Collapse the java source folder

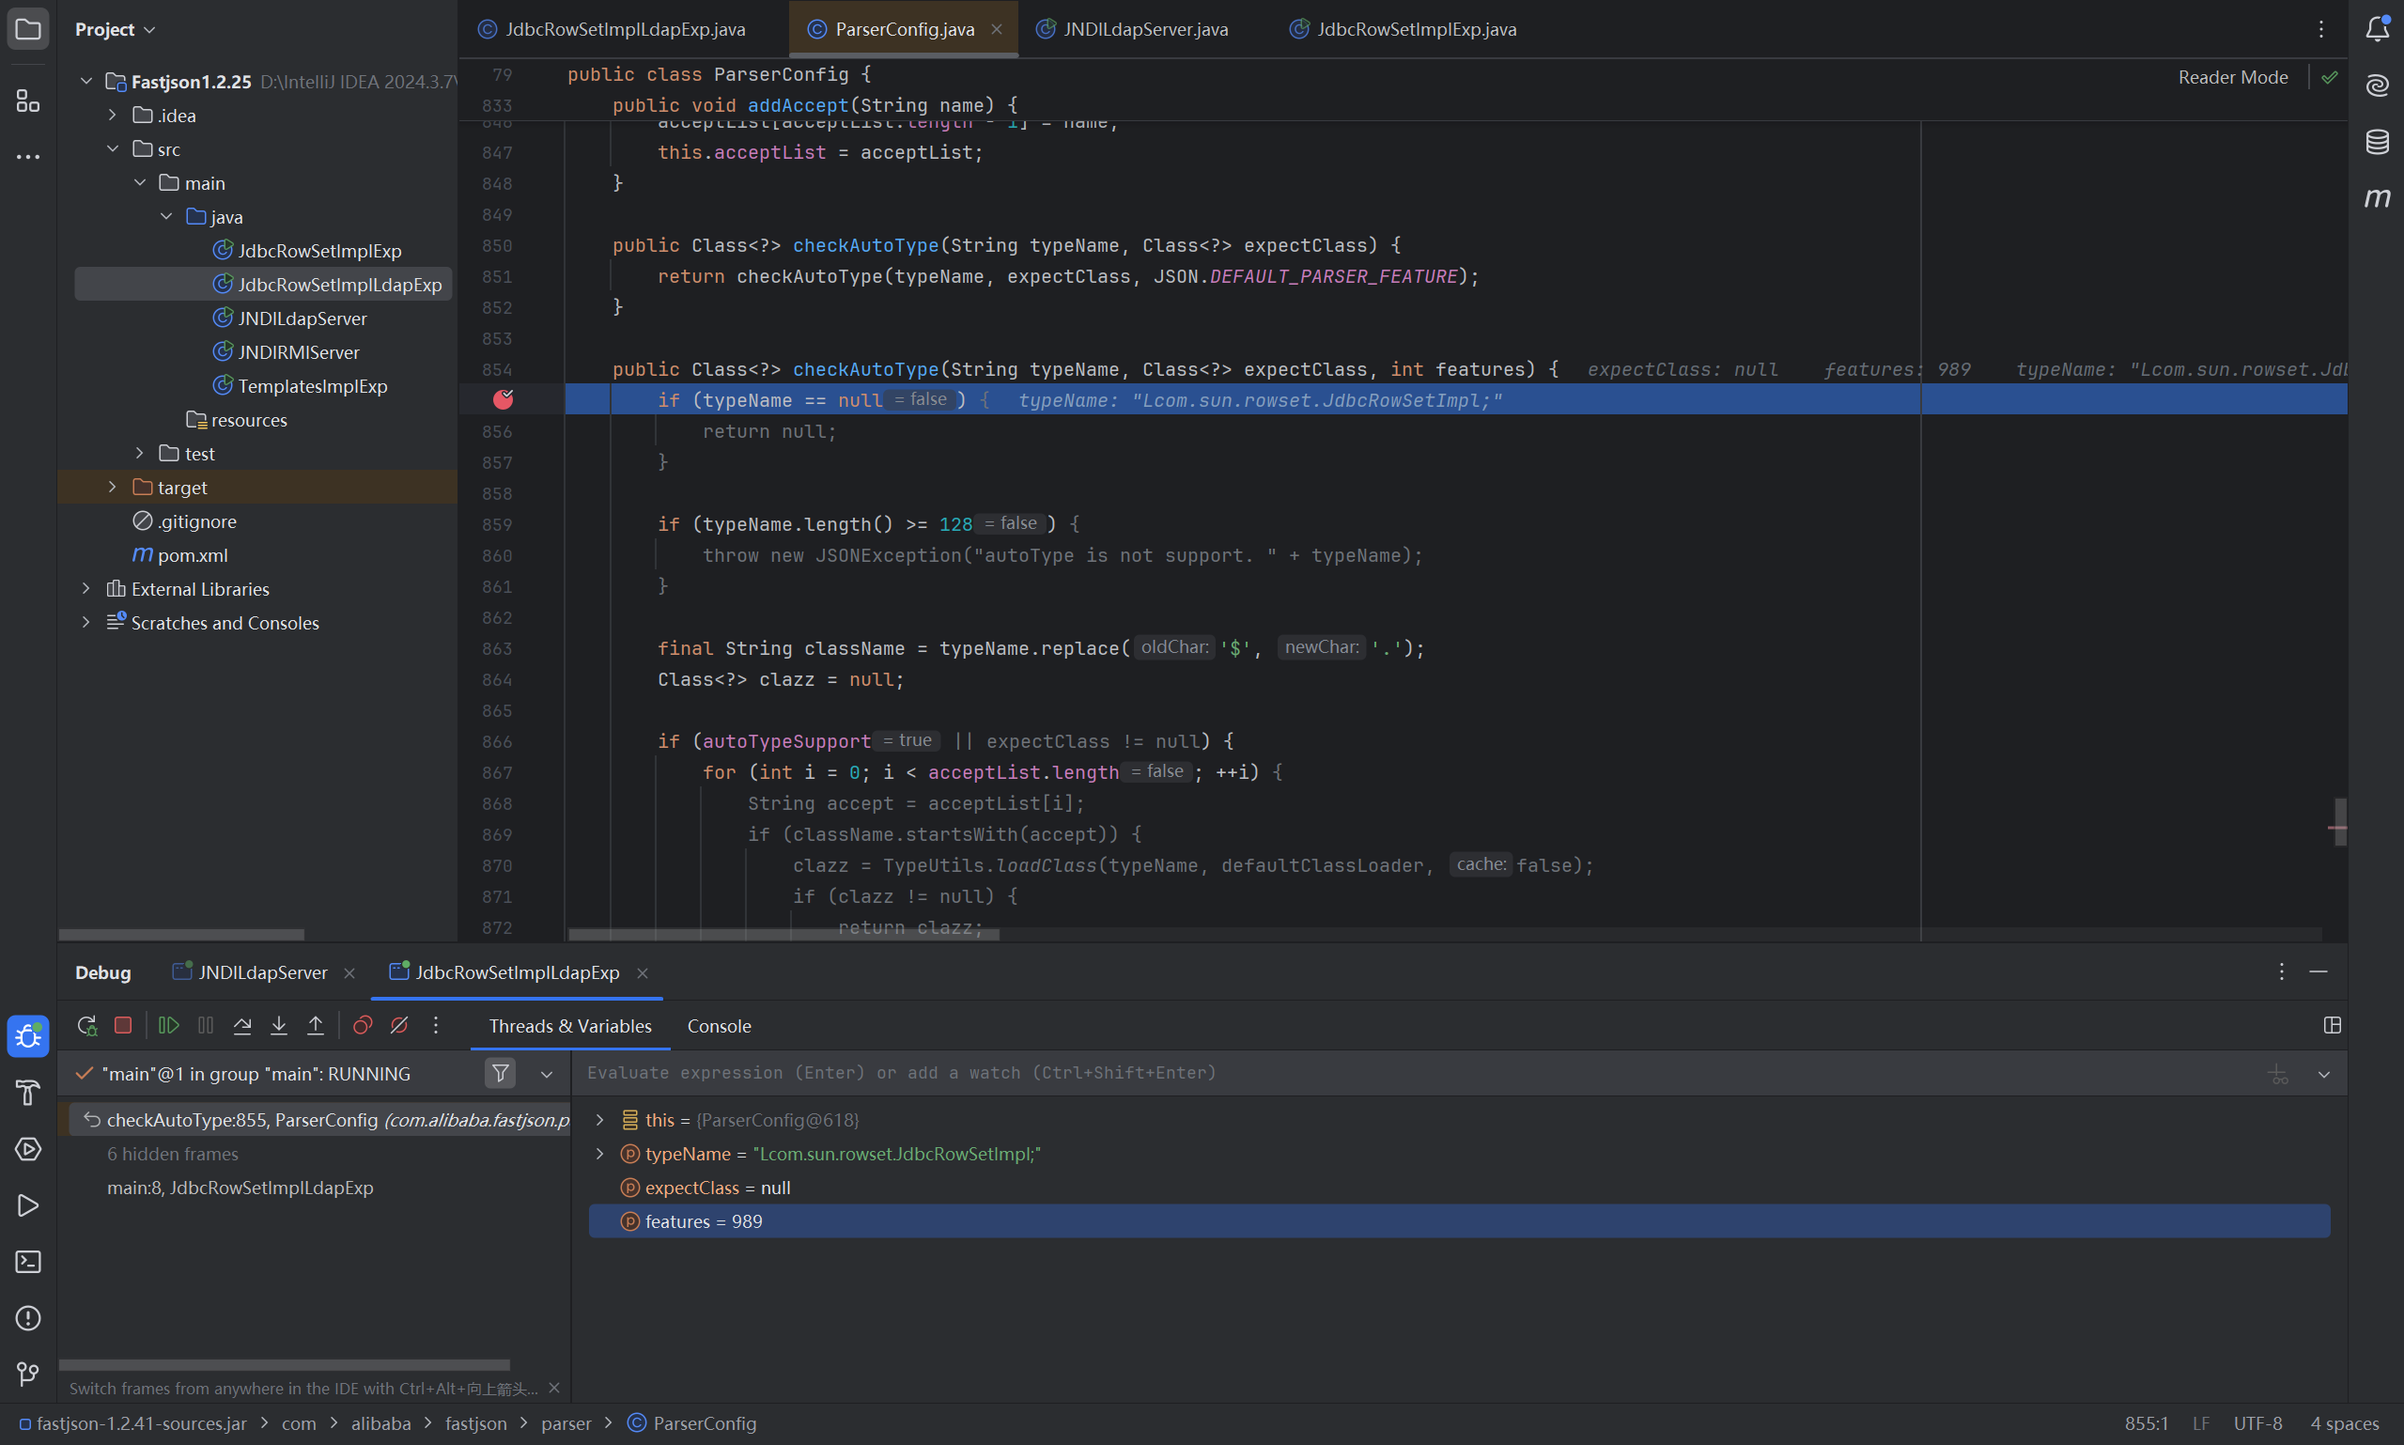coord(166,216)
